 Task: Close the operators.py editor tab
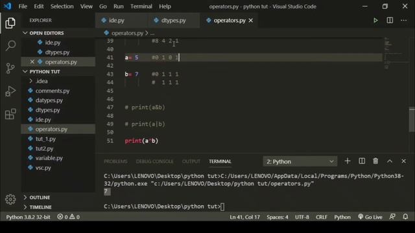click(251, 20)
